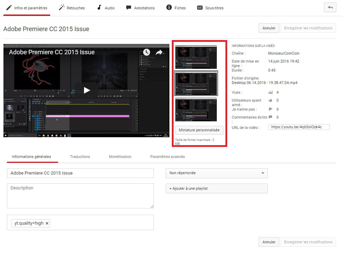The height and width of the screenshot is (253, 343).
Task: Open the Infos et paramètres tab
Action: [x=27, y=8]
